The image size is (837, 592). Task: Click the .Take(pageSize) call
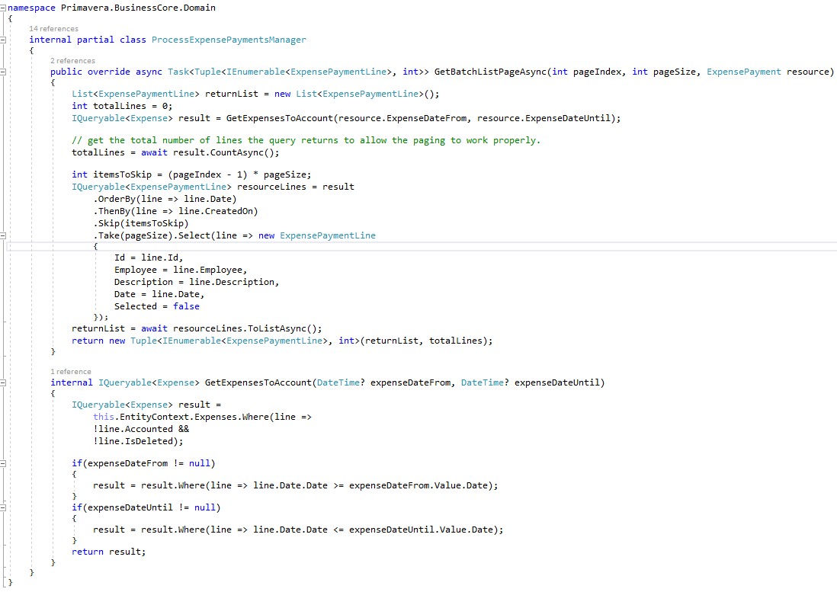point(133,235)
